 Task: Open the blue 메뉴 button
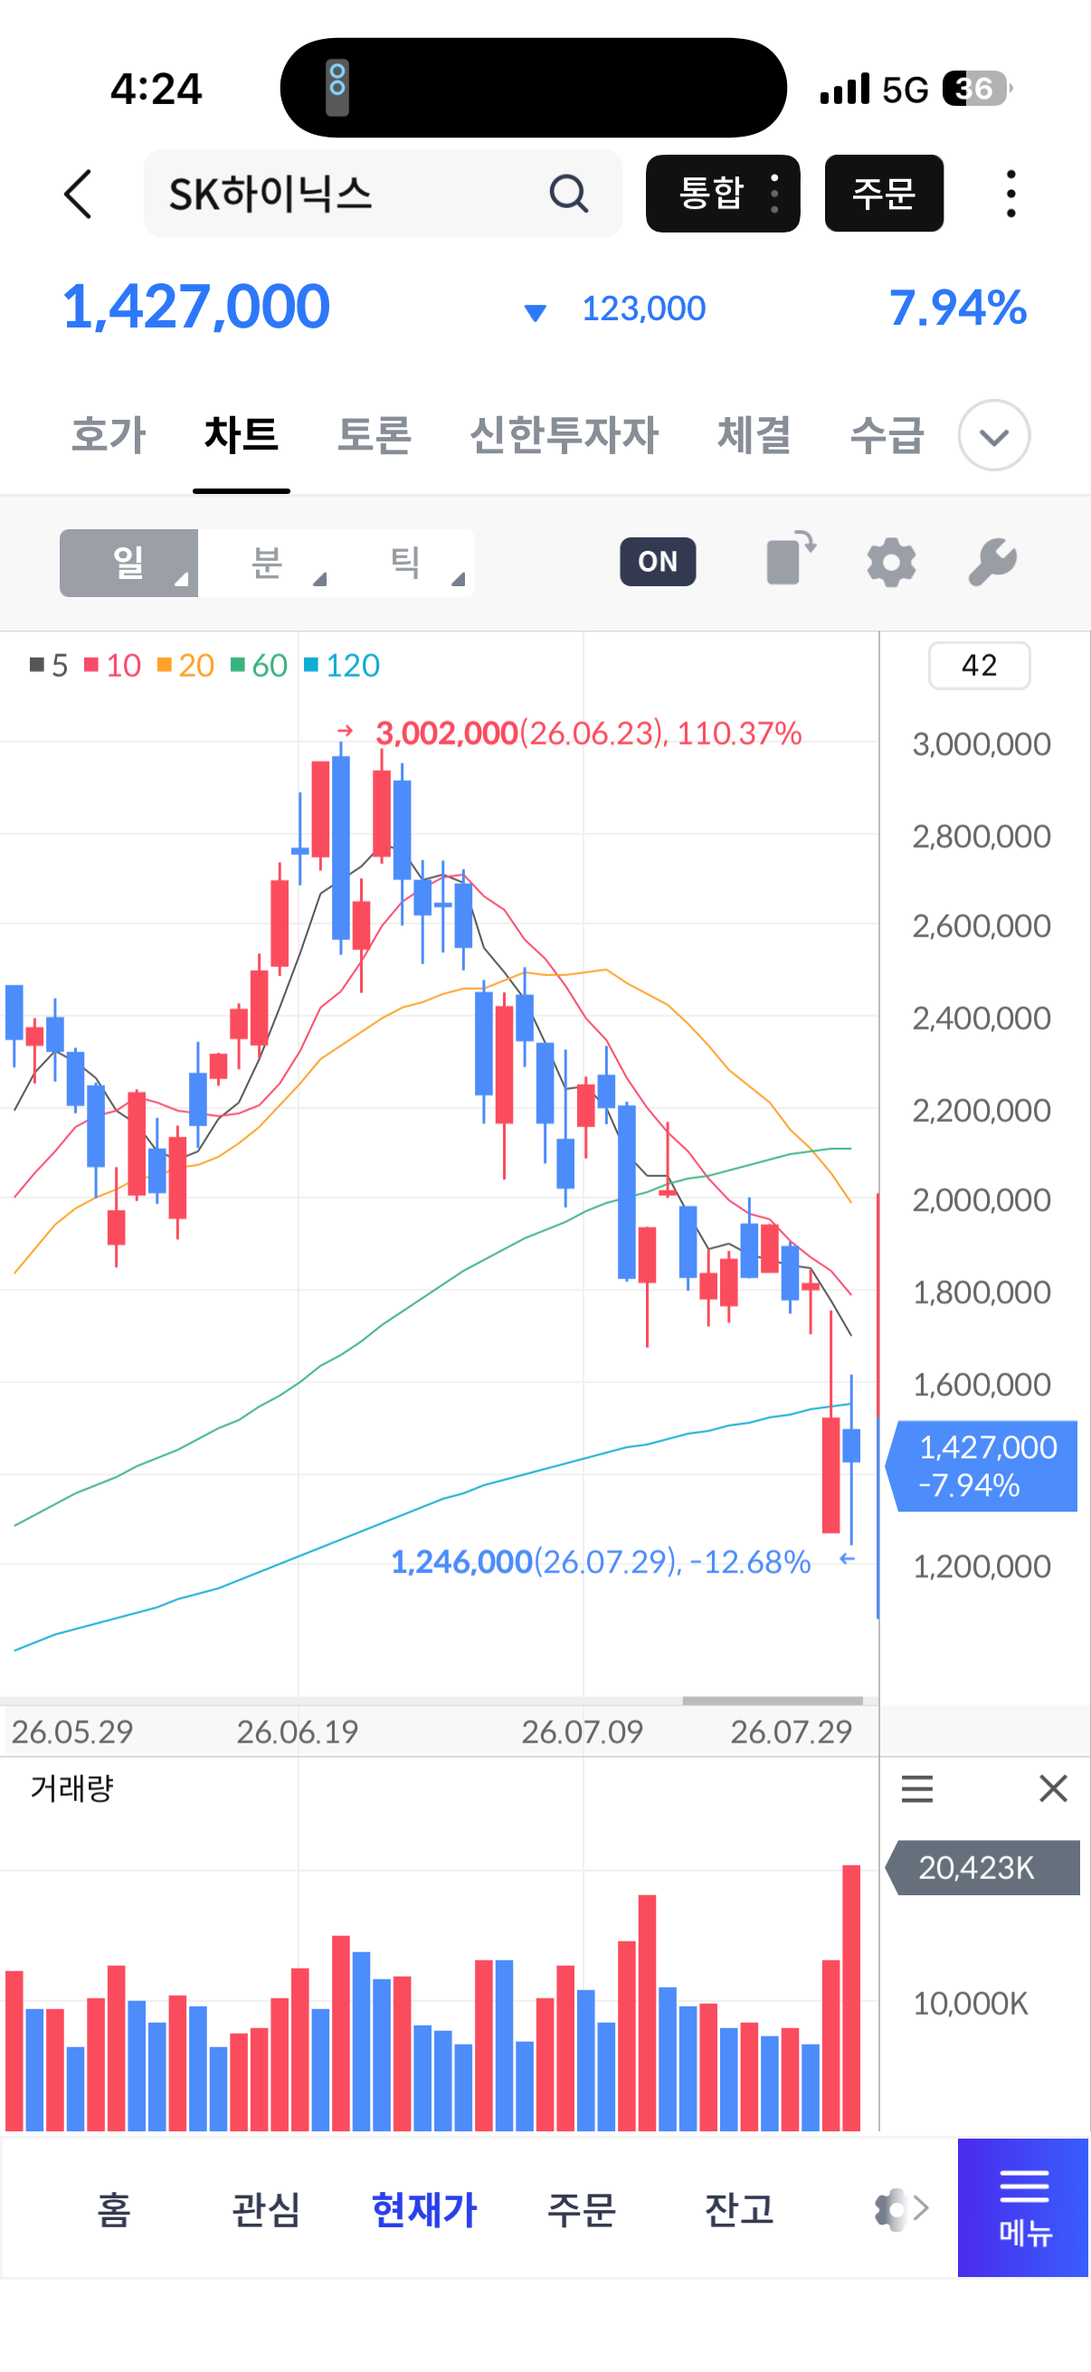(x=1023, y=2208)
